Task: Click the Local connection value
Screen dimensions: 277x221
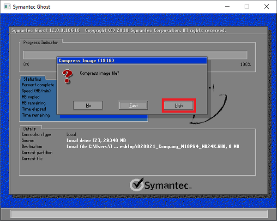Action: click(71, 135)
